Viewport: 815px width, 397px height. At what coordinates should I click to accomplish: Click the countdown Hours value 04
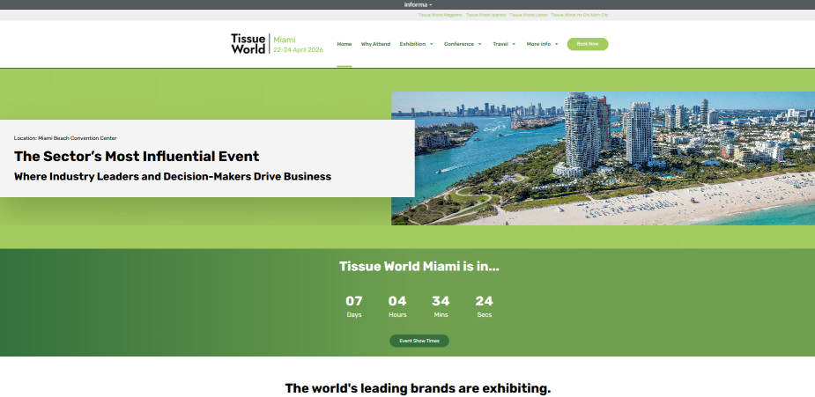[397, 301]
